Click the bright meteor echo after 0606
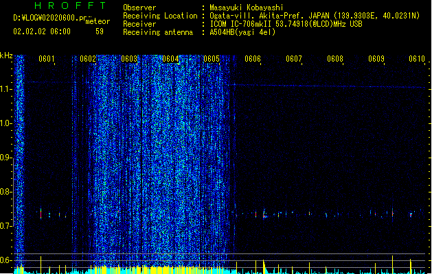This screenshot has width=432, height=274. [x=265, y=214]
